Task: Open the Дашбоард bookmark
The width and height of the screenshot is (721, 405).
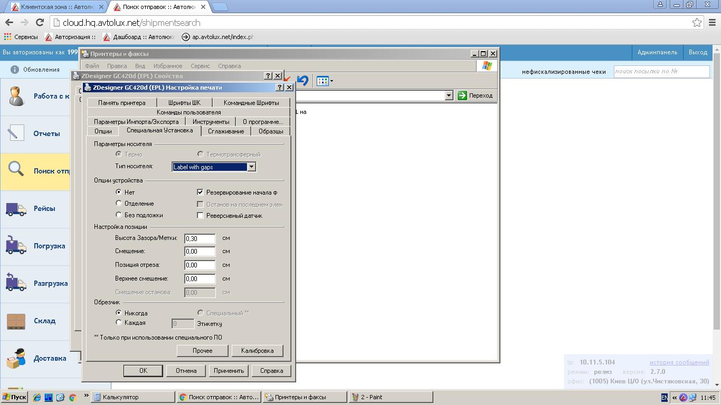Action: pyautogui.click(x=138, y=37)
